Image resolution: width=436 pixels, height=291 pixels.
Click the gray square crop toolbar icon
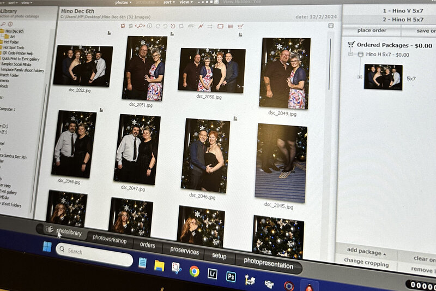click(181, 26)
